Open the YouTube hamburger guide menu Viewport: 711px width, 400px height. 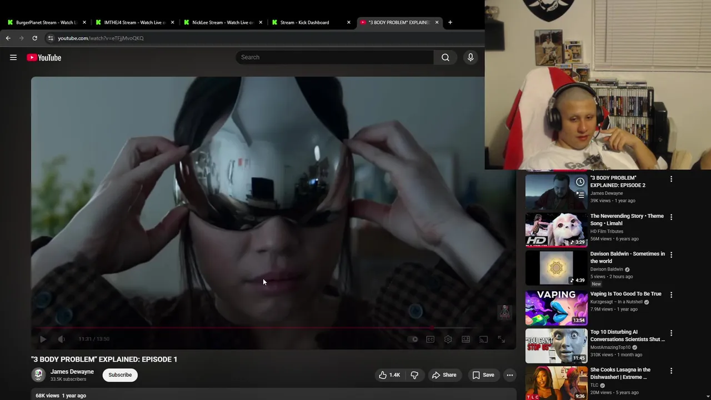click(13, 57)
